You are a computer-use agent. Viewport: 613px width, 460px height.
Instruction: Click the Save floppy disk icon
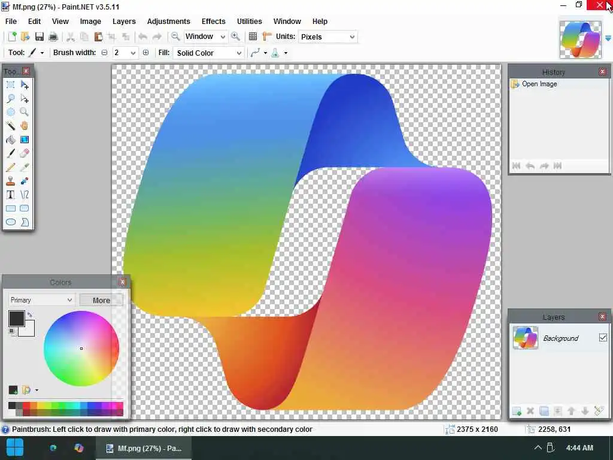40,37
